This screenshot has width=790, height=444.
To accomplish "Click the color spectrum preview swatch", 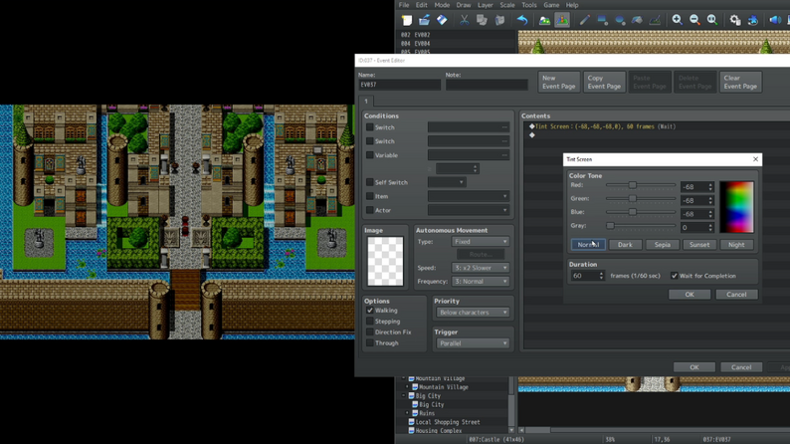I will pos(737,207).
